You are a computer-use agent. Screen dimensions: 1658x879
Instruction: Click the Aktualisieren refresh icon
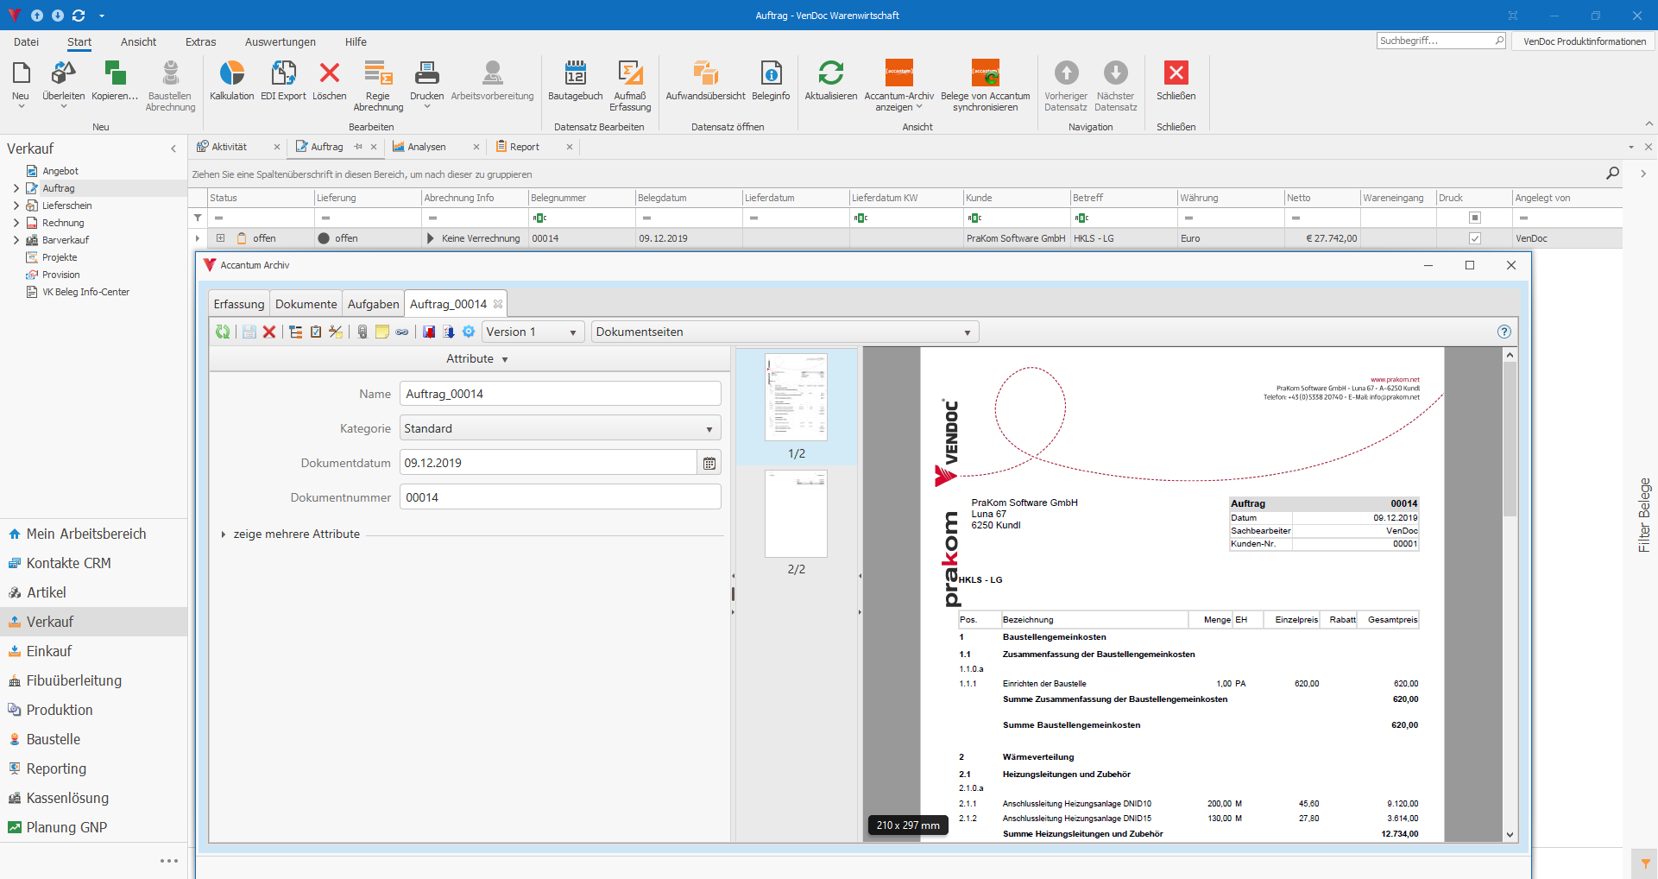(830, 74)
